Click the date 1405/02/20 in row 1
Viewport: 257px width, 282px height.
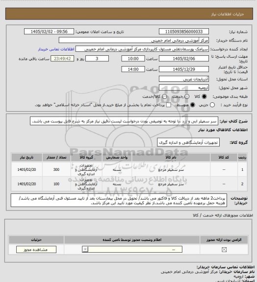(26, 169)
